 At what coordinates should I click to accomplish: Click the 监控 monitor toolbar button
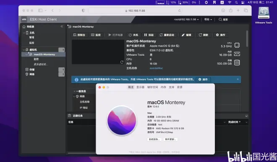tap(96, 35)
